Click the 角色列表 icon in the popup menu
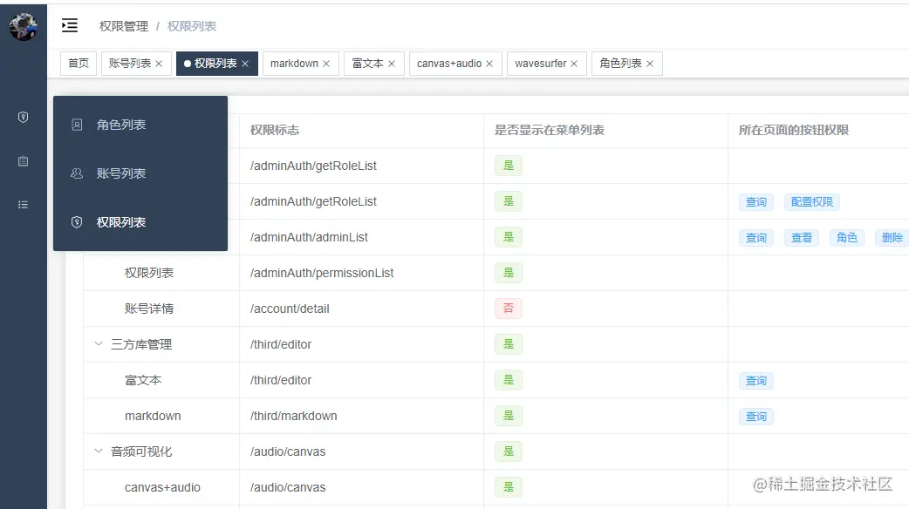Image resolution: width=909 pixels, height=509 pixels. [x=77, y=125]
